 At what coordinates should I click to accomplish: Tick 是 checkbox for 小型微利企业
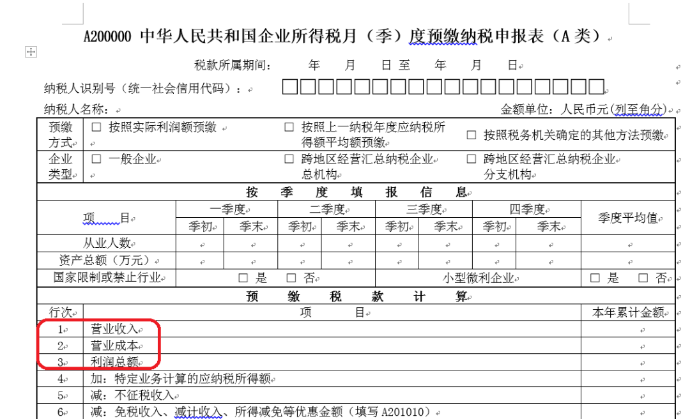[x=595, y=278]
